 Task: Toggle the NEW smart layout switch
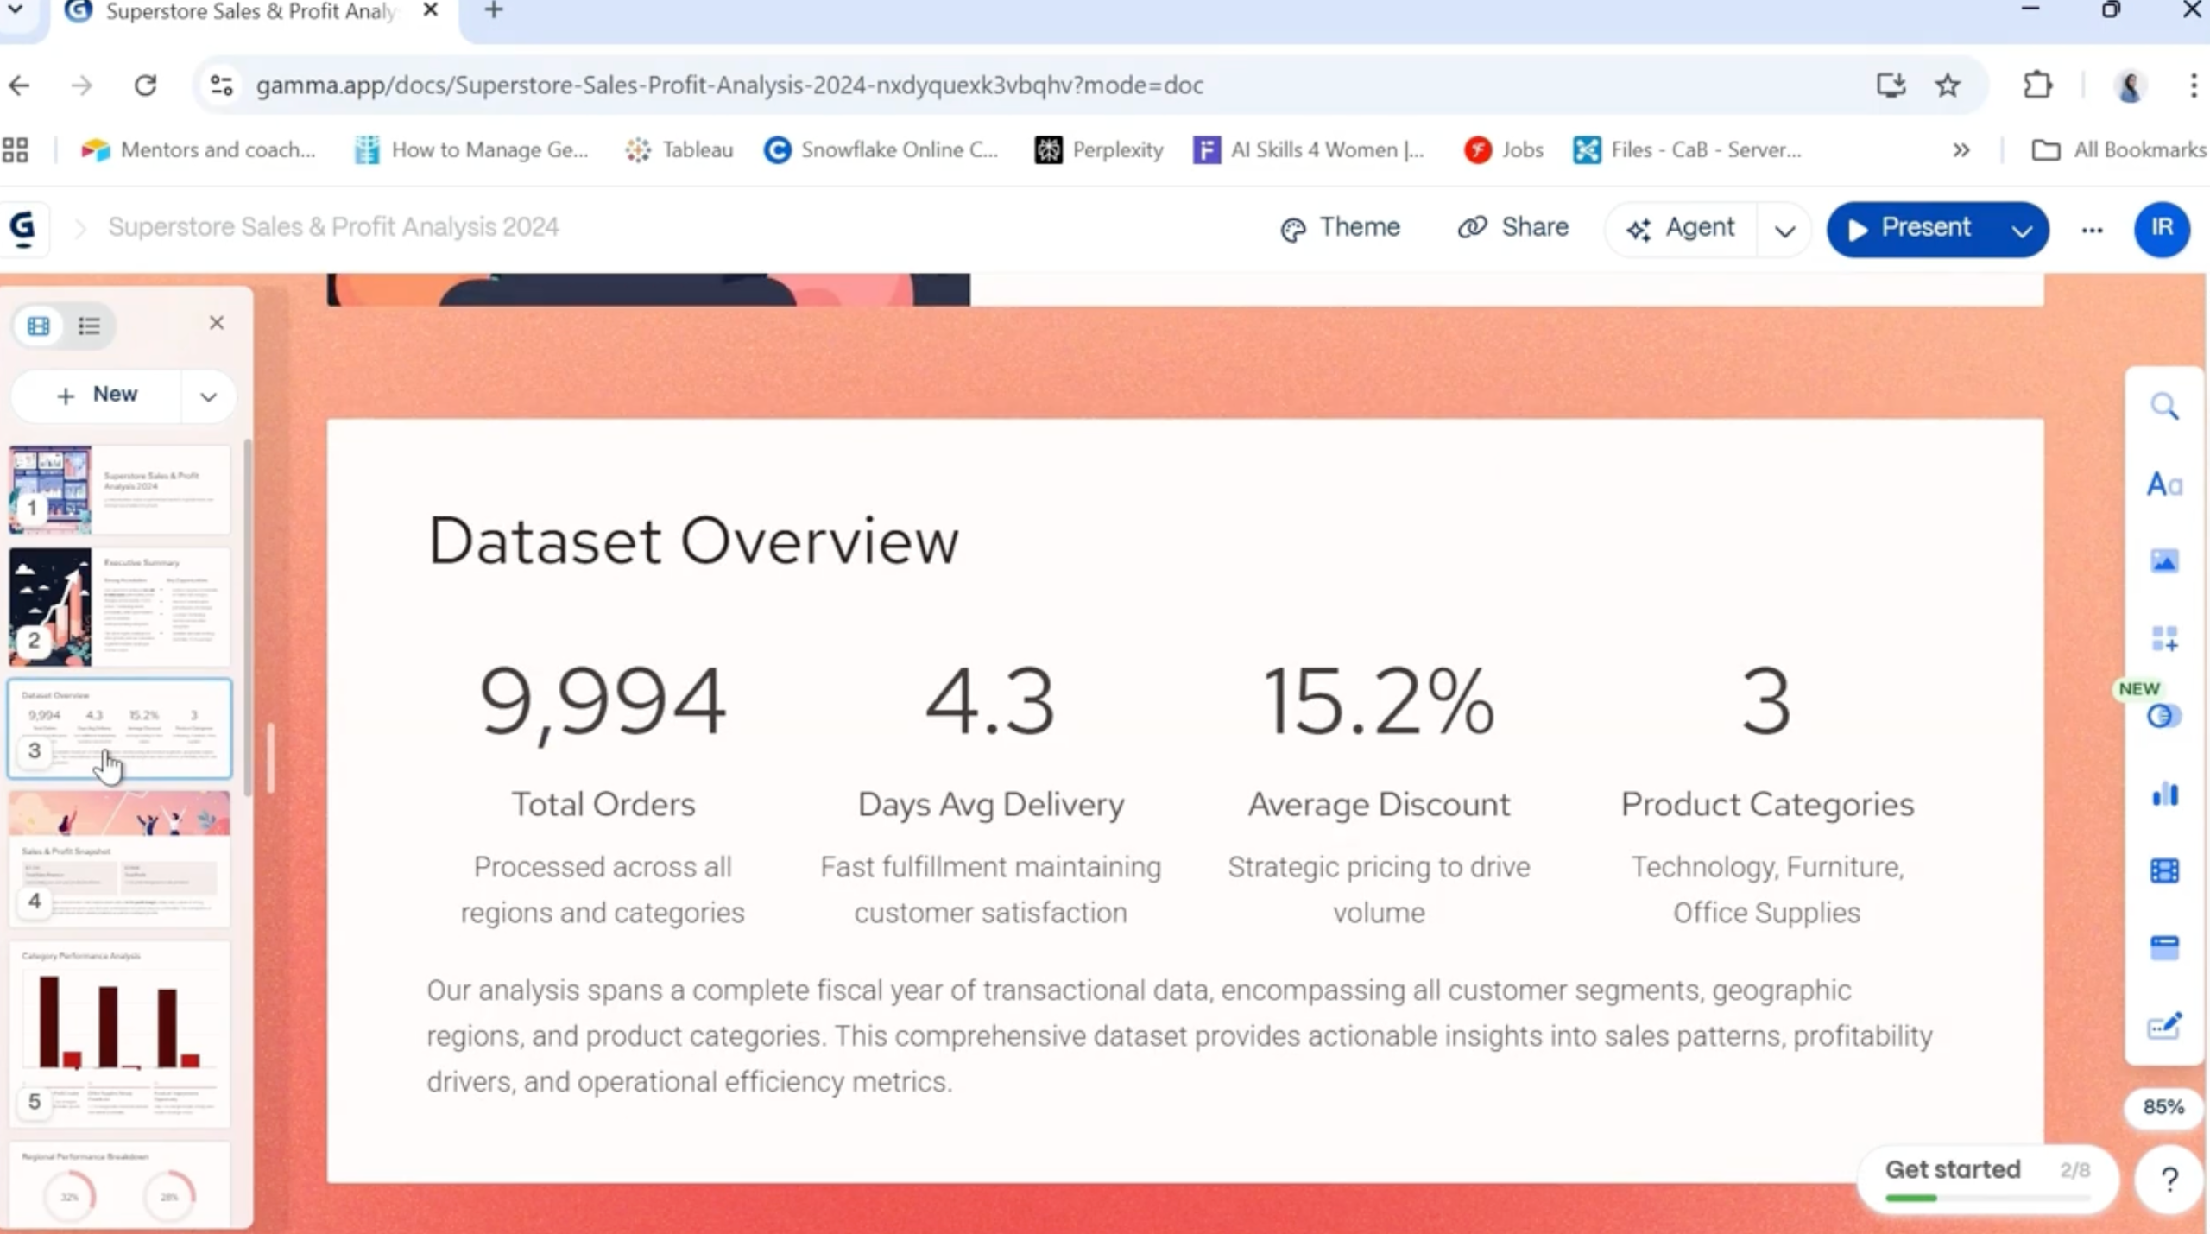point(2163,716)
